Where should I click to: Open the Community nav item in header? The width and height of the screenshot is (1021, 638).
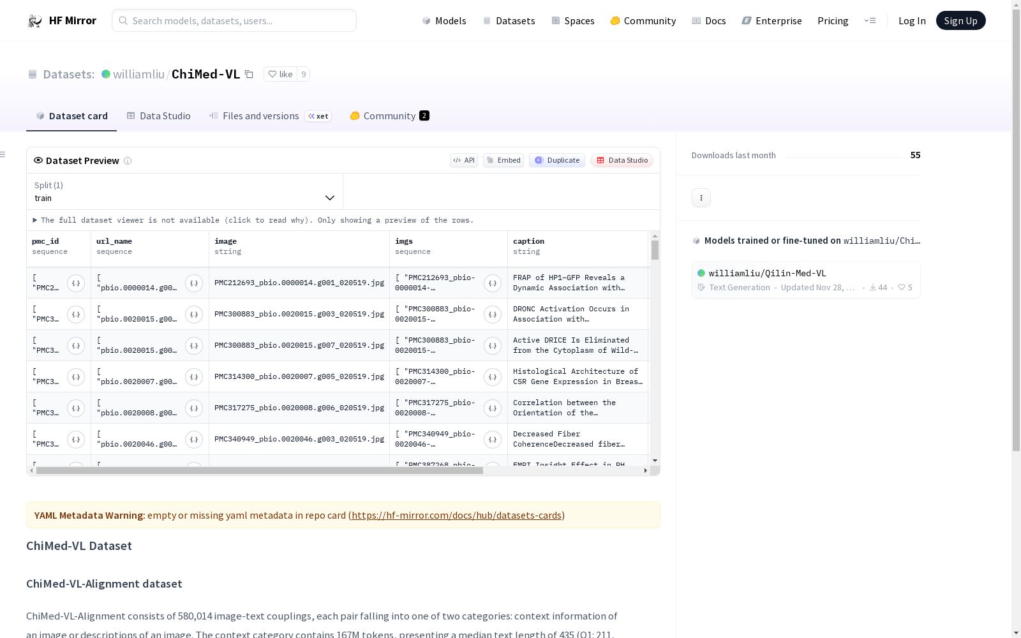click(x=643, y=21)
